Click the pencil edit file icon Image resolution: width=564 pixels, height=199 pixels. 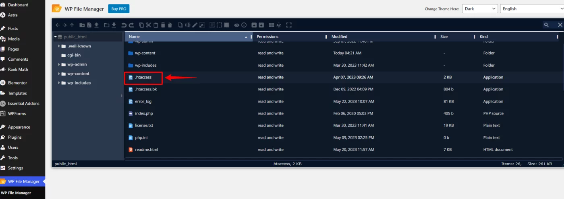coord(195,25)
